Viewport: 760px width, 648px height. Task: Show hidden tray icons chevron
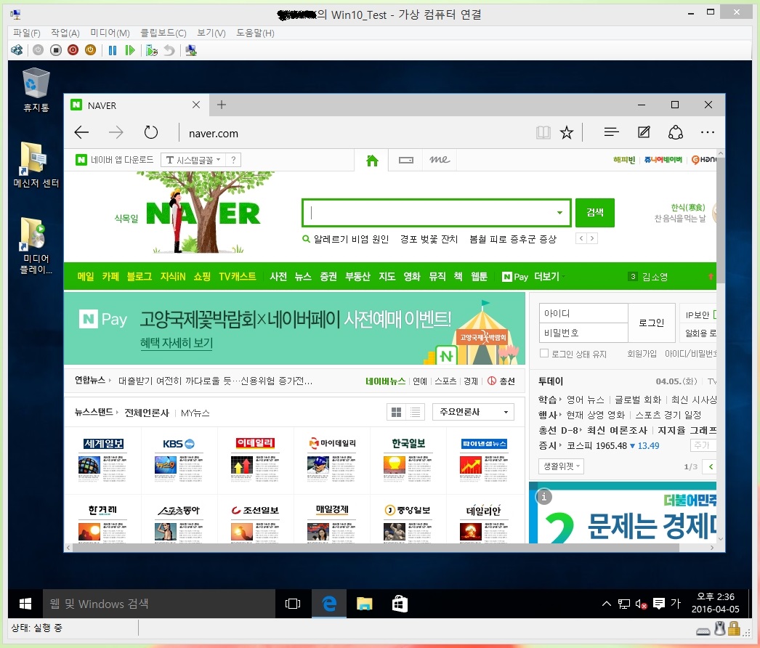607,604
